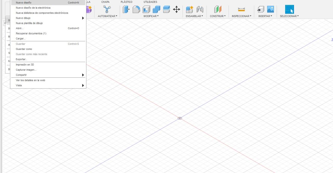Image resolution: width=333 pixels, height=173 pixels.
Task: Click the origin point on the canvas
Action: pos(180,118)
